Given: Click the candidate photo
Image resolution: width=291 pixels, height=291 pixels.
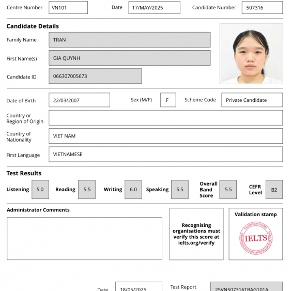Looking at the screenshot, I should click(251, 54).
